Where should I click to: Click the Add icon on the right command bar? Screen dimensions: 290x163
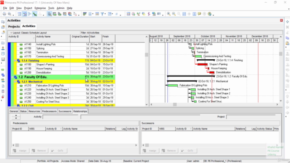click(x=287, y=22)
